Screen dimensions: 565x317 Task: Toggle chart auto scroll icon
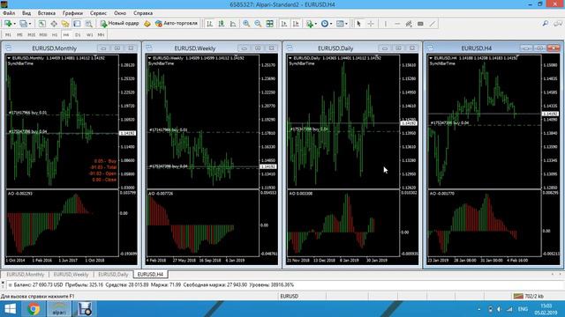[x=284, y=24]
